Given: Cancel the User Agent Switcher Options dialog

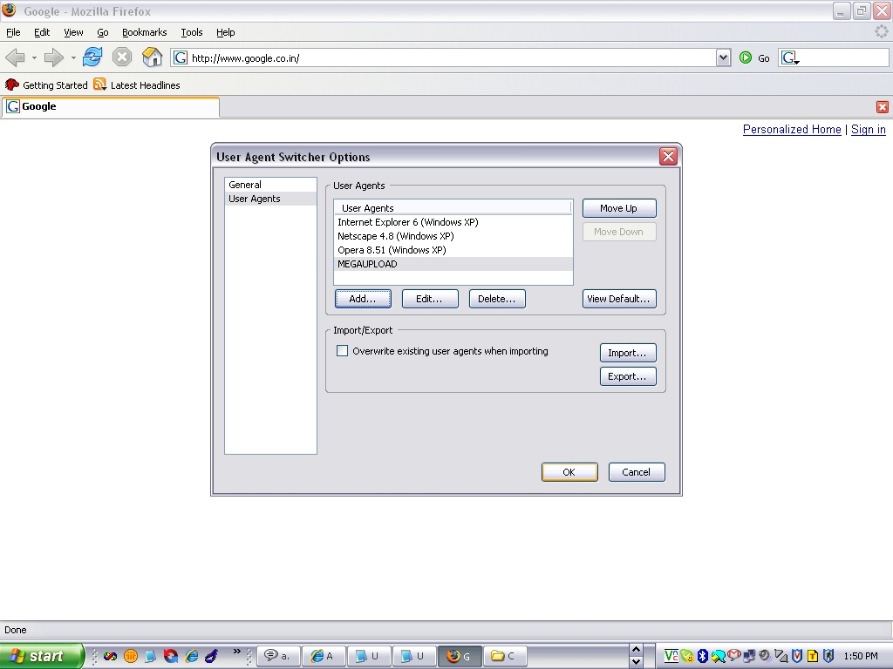Looking at the screenshot, I should 637,472.
